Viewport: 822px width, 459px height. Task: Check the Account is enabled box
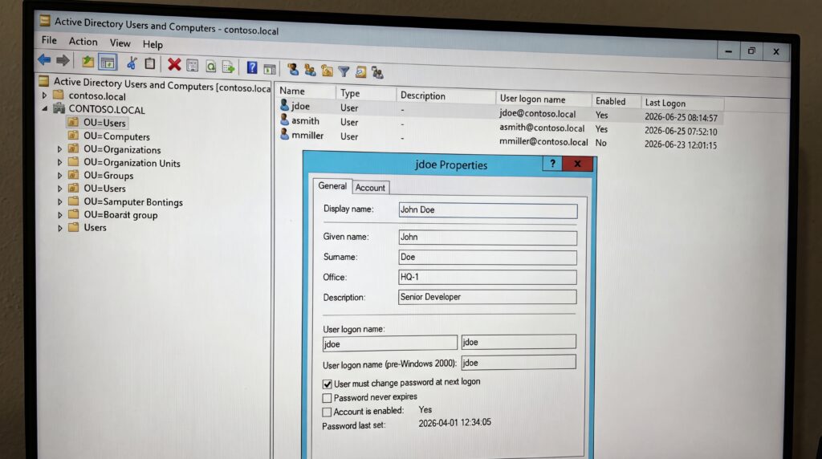(327, 412)
